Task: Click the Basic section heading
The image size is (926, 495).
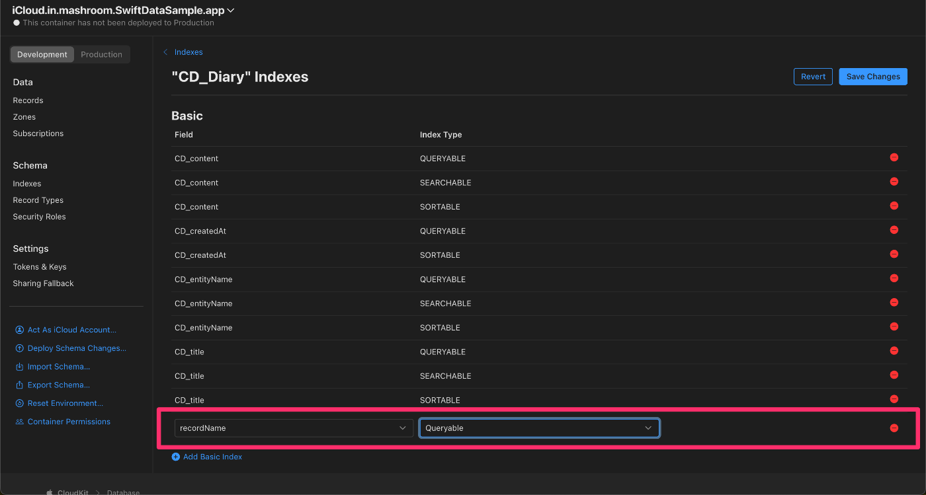Action: coord(187,116)
